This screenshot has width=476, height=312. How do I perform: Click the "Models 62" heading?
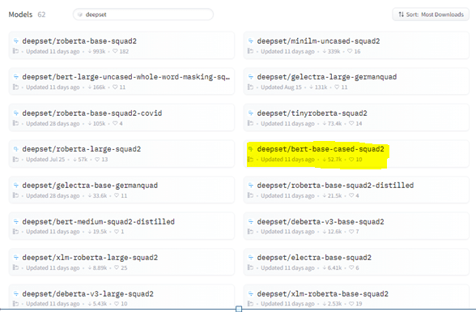coord(27,15)
